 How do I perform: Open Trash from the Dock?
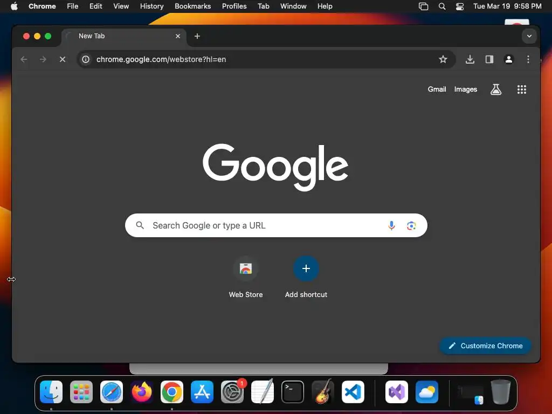501,392
